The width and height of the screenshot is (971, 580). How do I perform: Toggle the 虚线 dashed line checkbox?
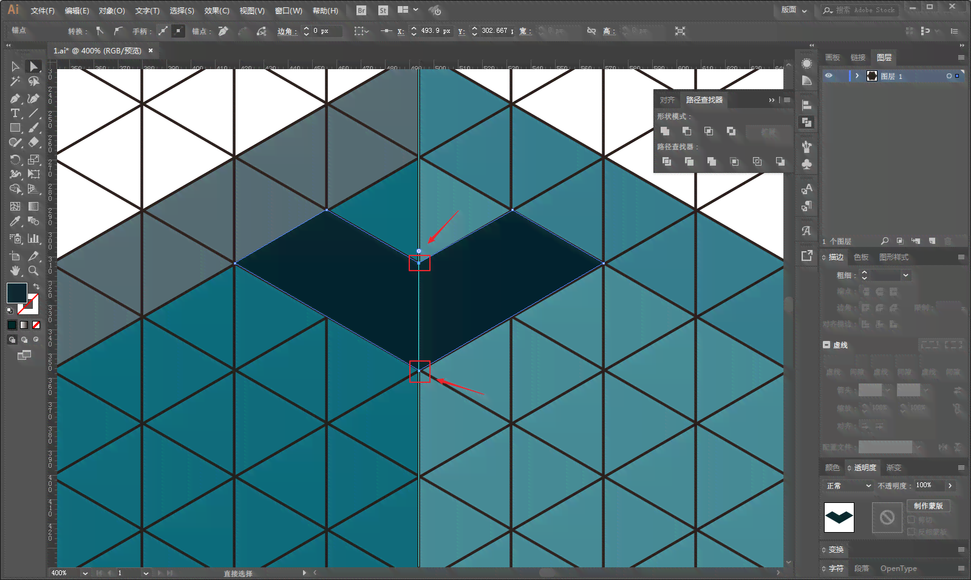coord(826,345)
